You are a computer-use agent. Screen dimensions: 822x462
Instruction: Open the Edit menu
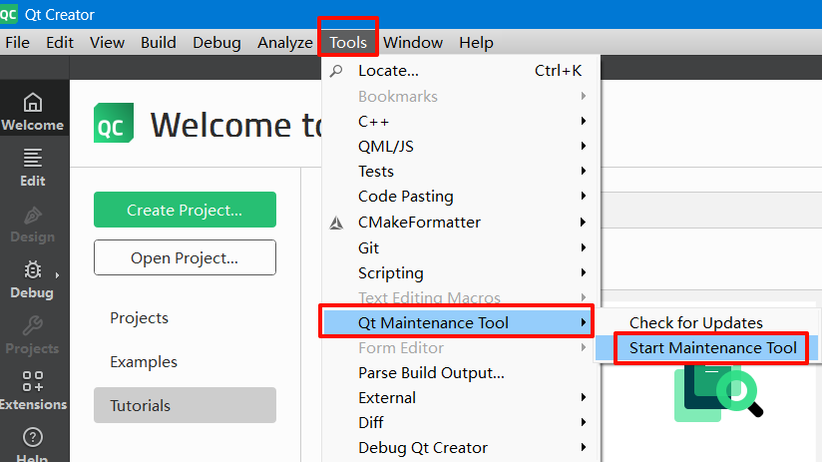tap(60, 43)
